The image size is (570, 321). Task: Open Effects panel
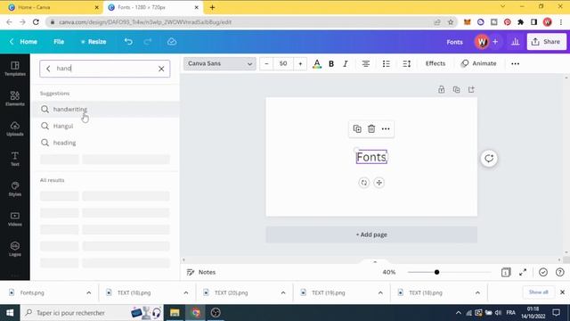(x=436, y=63)
